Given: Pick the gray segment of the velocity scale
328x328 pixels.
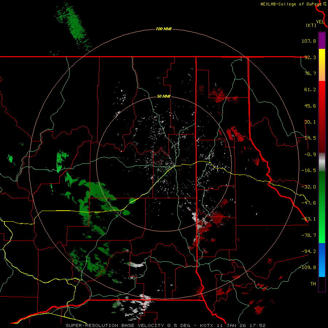Looking at the screenshot, I should point(322,162).
